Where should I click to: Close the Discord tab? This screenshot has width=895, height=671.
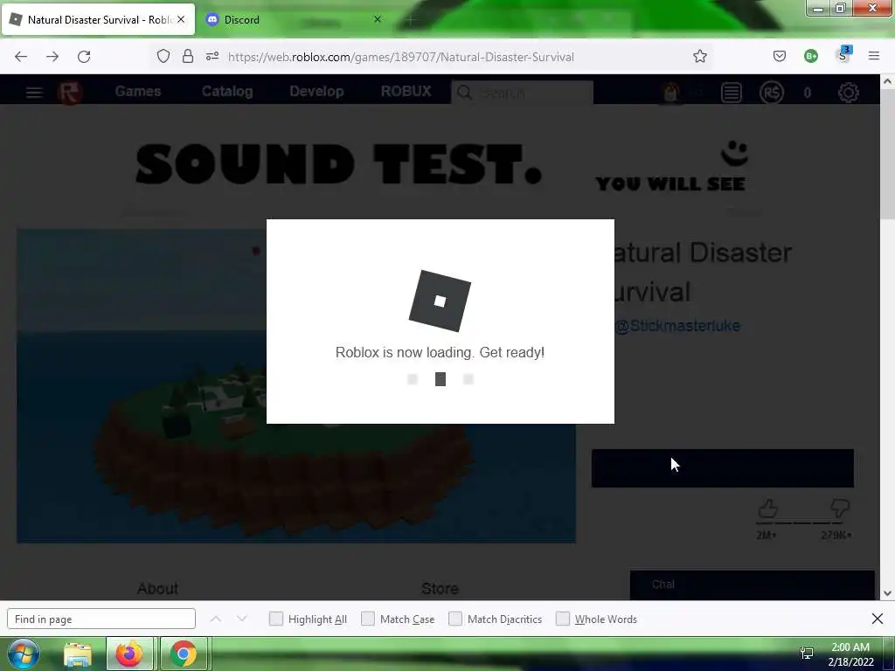pos(378,19)
